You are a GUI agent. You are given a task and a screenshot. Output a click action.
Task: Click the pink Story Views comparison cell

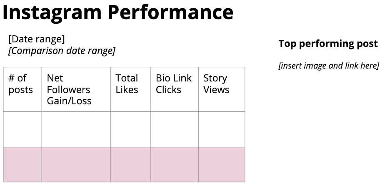click(221, 164)
